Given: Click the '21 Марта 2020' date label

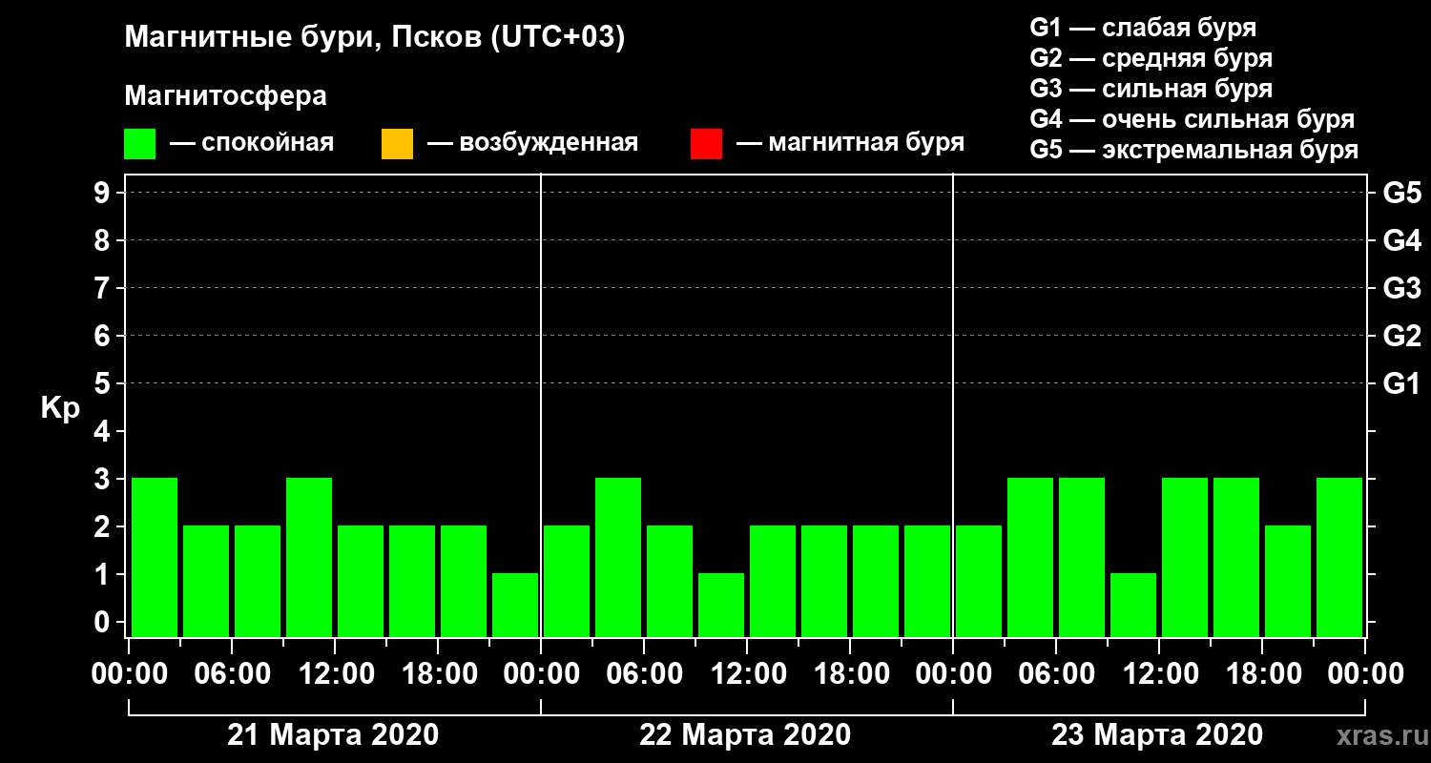Looking at the screenshot, I should [x=333, y=735].
